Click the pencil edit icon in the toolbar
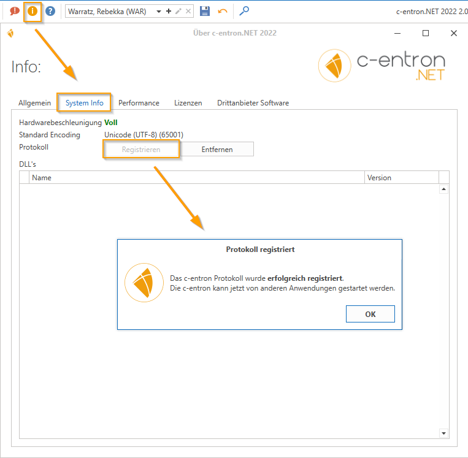Viewport: 468px width, 458px height. 178,11
